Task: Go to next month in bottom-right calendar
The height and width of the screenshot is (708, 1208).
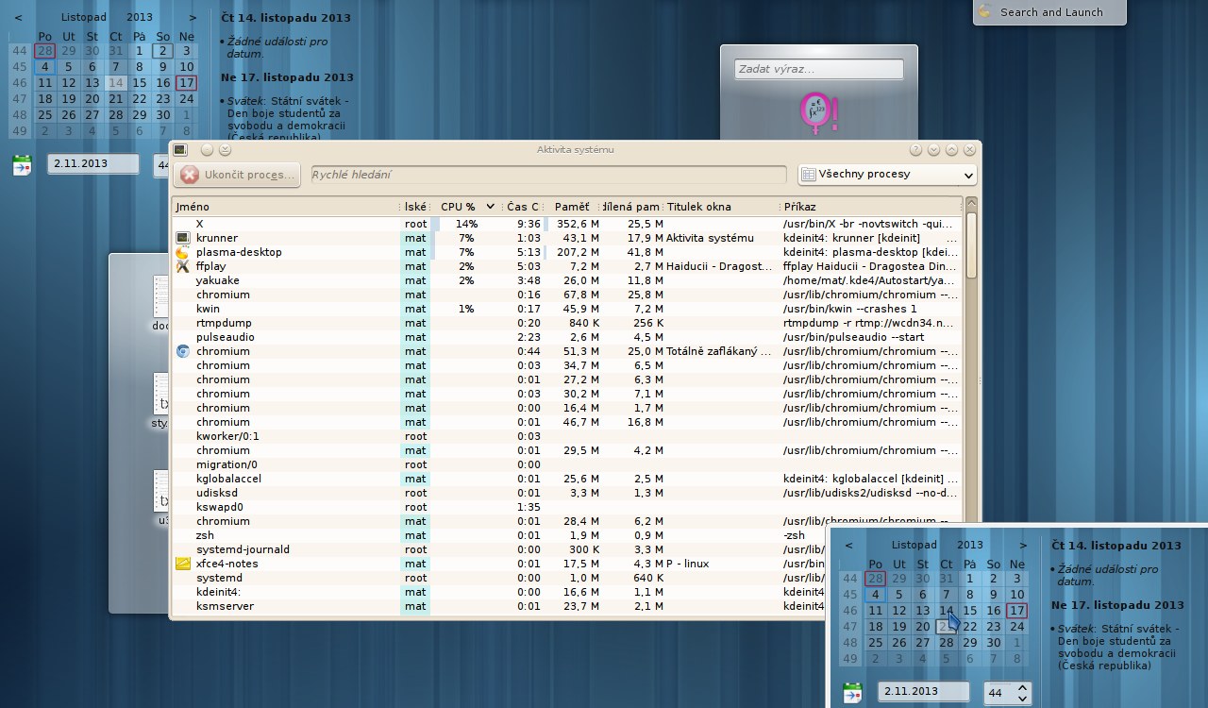Action: tap(1023, 545)
